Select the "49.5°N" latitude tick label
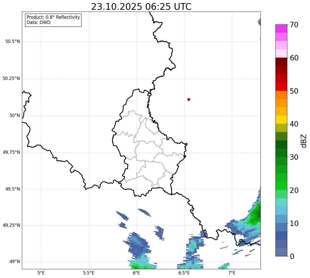 point(13,189)
